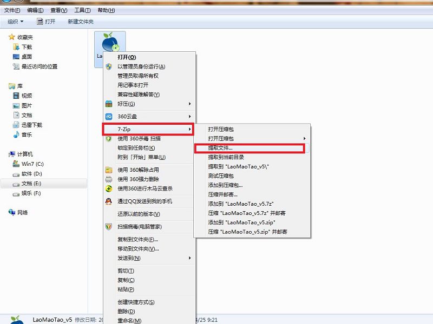
Task: Click the 360解除占用 icon
Action: [108, 170]
